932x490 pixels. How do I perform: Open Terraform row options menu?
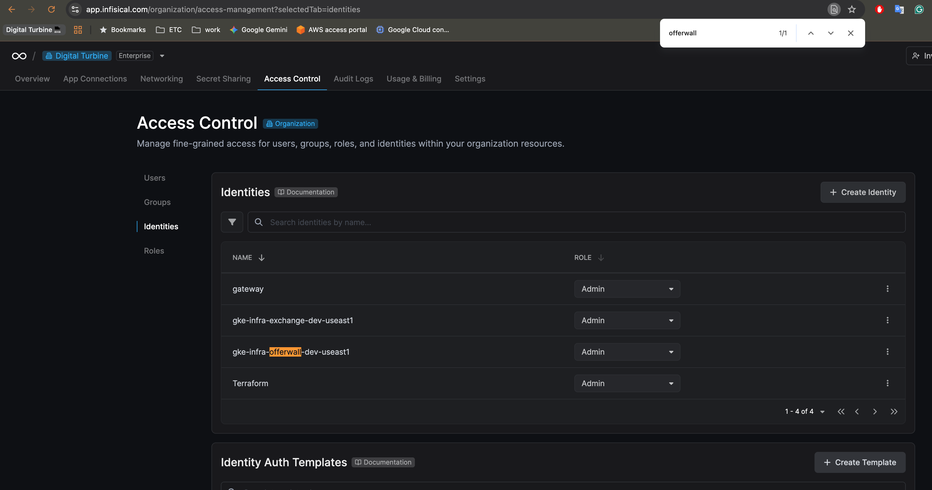pos(887,383)
